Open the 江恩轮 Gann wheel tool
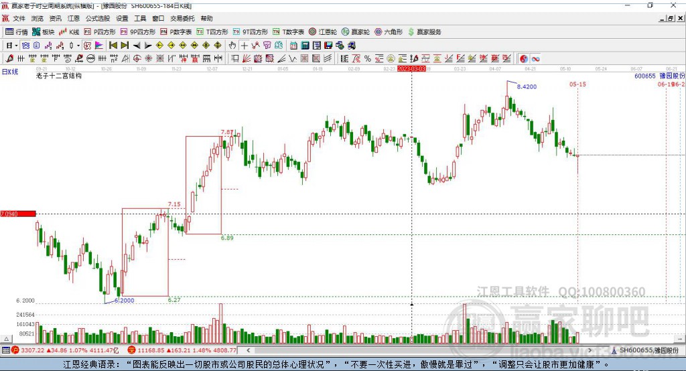The image size is (686, 371). [323, 32]
